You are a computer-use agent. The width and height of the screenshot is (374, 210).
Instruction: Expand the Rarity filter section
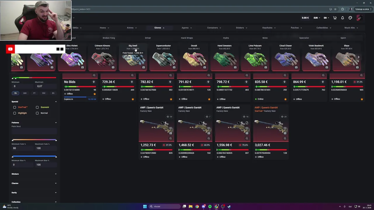tap(34, 192)
